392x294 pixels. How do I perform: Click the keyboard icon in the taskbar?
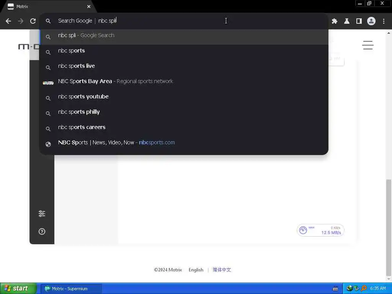pyautogui.click(x=335, y=289)
